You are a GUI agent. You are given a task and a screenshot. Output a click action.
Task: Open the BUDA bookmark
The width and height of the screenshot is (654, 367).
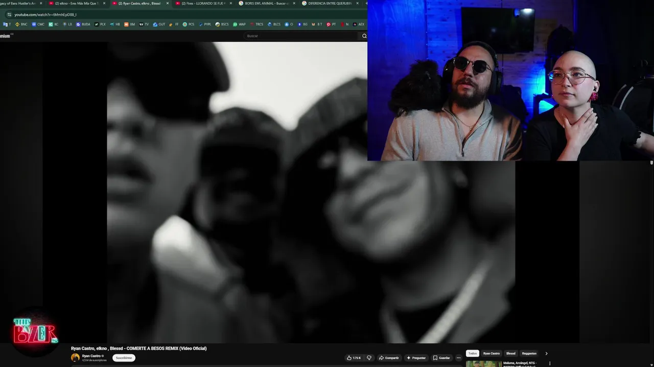[x=83, y=24]
